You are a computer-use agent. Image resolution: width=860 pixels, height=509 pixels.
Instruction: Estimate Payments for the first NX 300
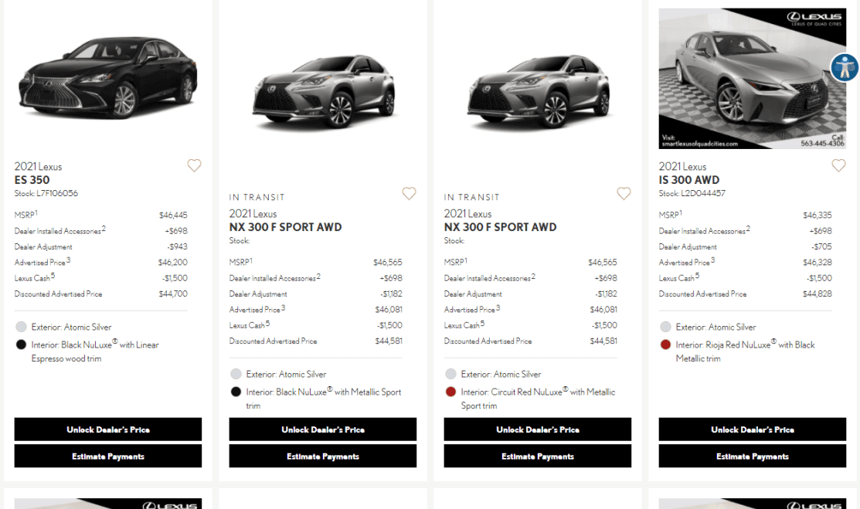tap(322, 456)
